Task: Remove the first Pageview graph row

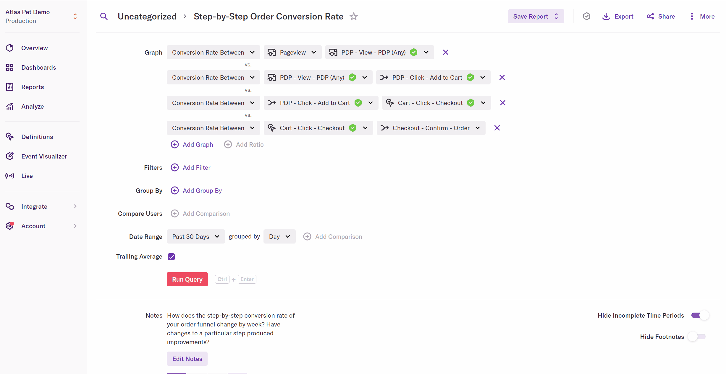Action: (445, 53)
